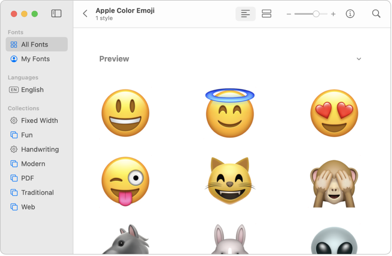Image resolution: width=392 pixels, height=256 pixels.
Task: Open the Handwriting collection
Action: [37, 149]
